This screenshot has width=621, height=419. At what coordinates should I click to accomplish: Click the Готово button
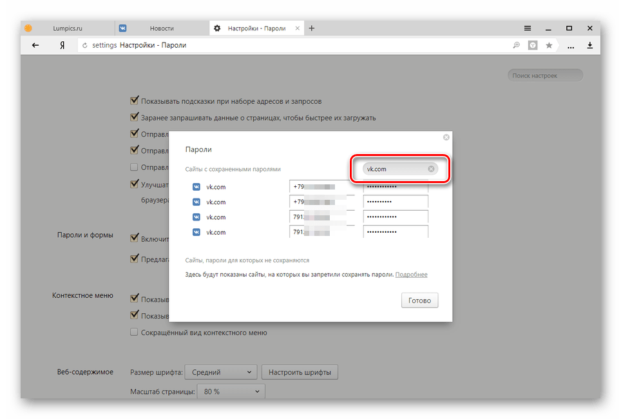tap(419, 300)
